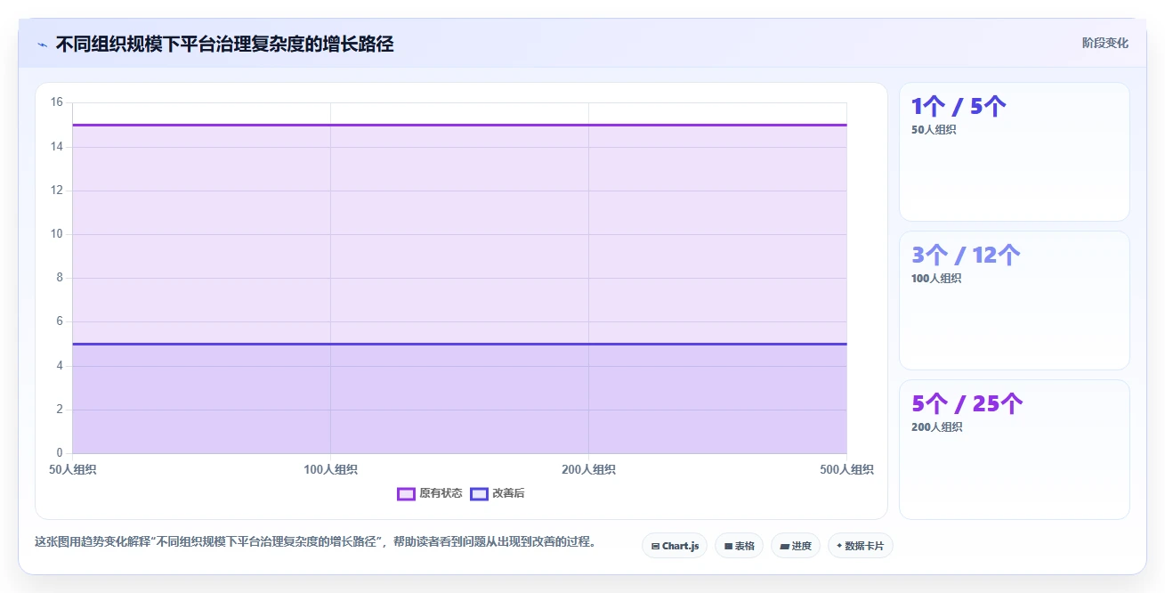Click the blue 改善后 legend color box
This screenshot has width=1165, height=593.
click(480, 493)
